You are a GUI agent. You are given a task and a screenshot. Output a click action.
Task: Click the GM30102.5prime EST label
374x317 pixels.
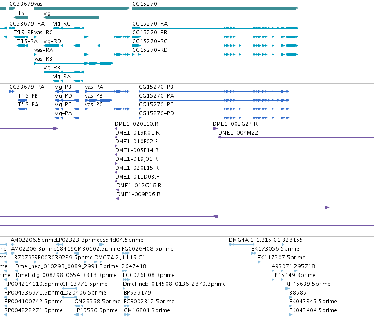(x=97, y=249)
